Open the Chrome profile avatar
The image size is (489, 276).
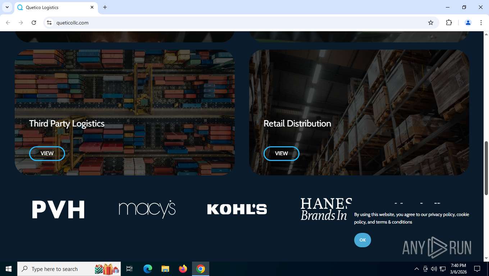click(x=468, y=23)
